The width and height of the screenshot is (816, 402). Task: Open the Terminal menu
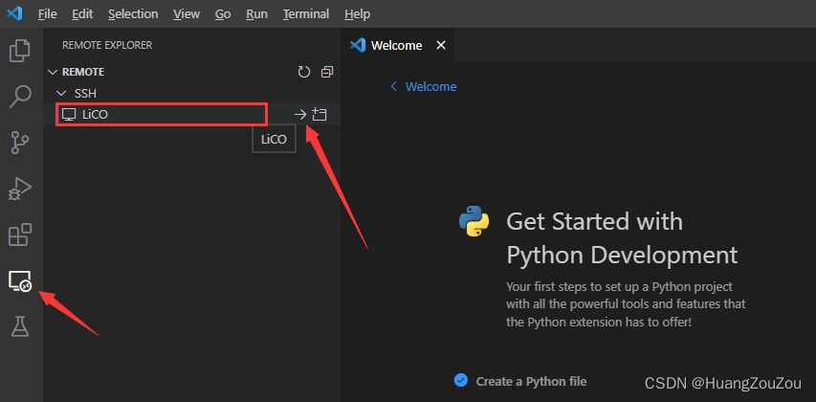click(x=306, y=14)
